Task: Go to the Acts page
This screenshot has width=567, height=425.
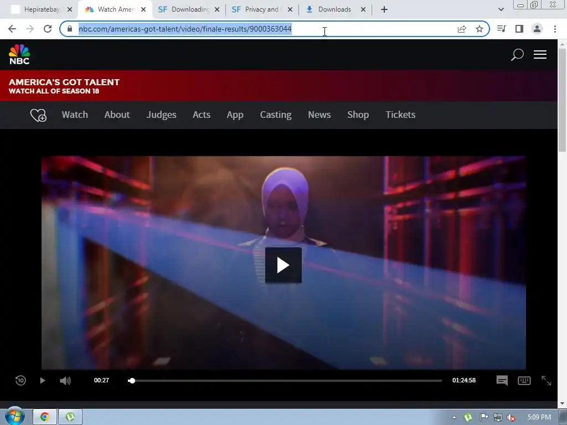Action: [x=202, y=115]
